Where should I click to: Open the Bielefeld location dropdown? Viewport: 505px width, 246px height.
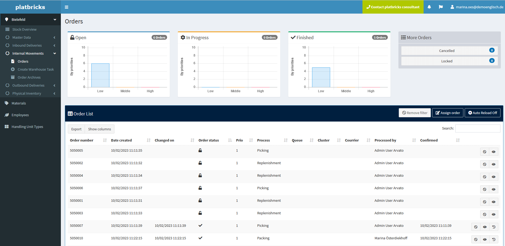pos(30,19)
